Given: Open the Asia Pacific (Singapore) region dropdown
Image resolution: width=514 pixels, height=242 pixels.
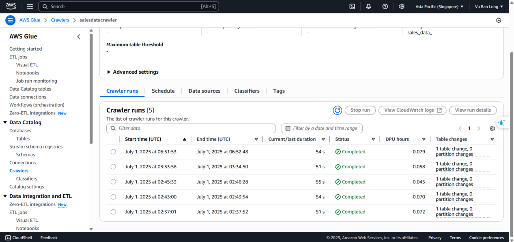Looking at the screenshot, I should tap(440, 6).
